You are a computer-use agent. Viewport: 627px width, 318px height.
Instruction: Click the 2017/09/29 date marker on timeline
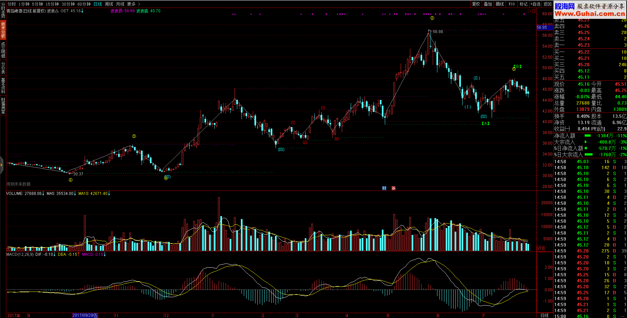(x=85, y=315)
